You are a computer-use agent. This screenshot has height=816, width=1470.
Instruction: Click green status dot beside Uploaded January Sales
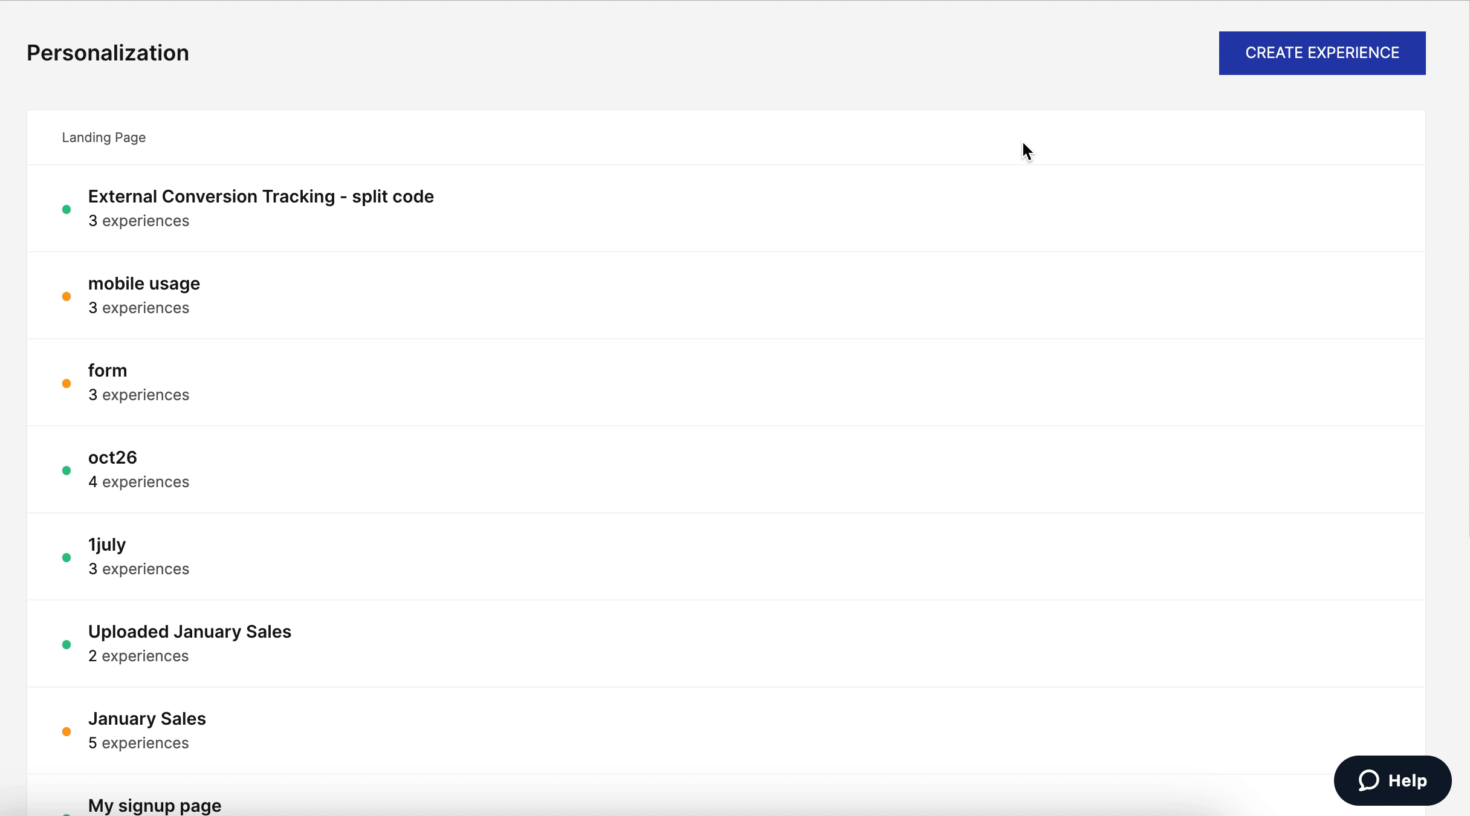click(x=66, y=644)
